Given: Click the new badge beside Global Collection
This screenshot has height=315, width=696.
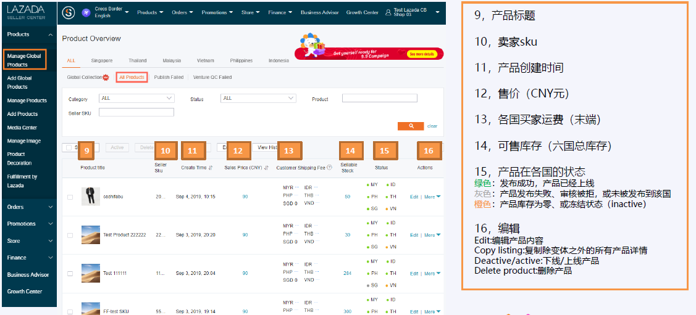Looking at the screenshot, I should (x=106, y=77).
